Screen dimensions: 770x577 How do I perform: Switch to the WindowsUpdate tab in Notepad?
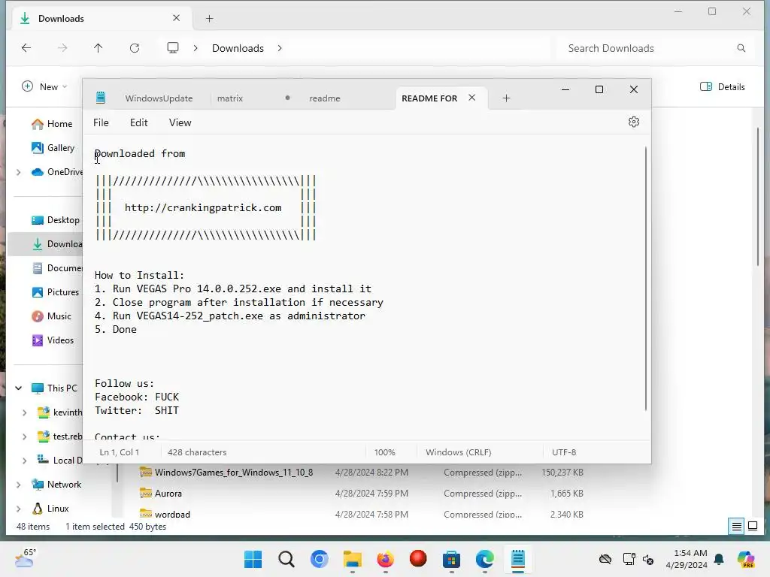tap(159, 98)
